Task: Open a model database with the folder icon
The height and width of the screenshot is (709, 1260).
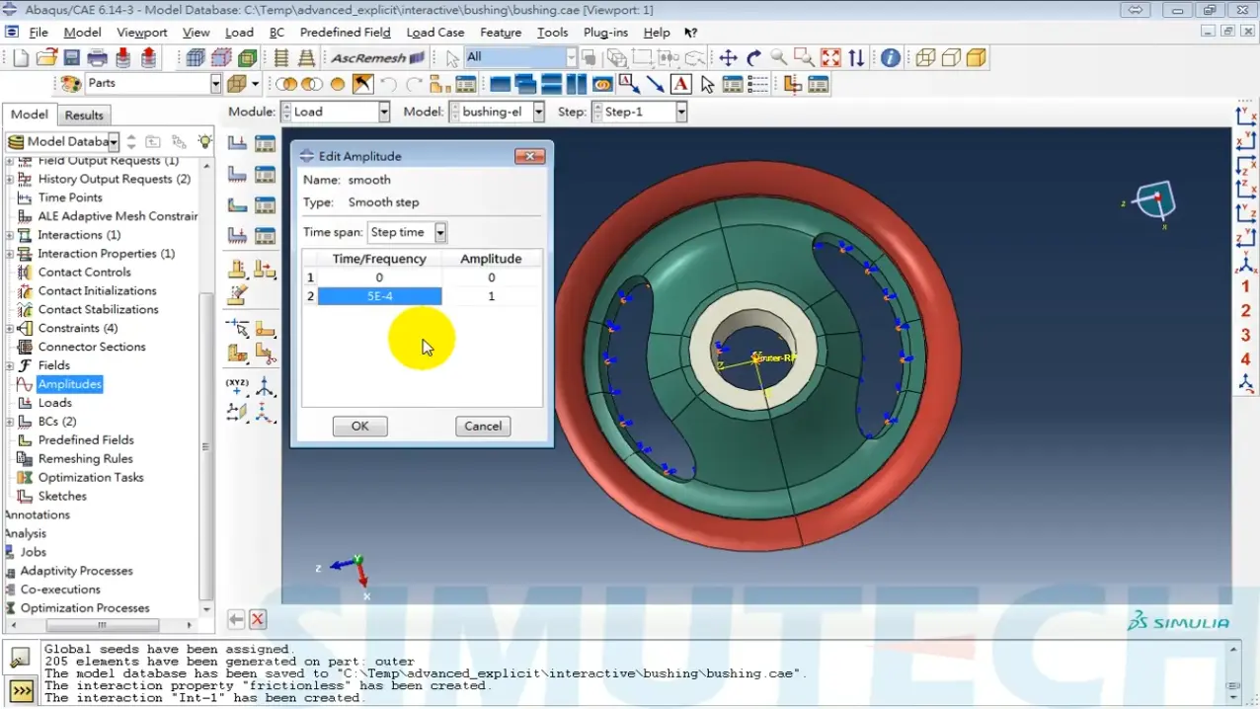Action: (46, 58)
